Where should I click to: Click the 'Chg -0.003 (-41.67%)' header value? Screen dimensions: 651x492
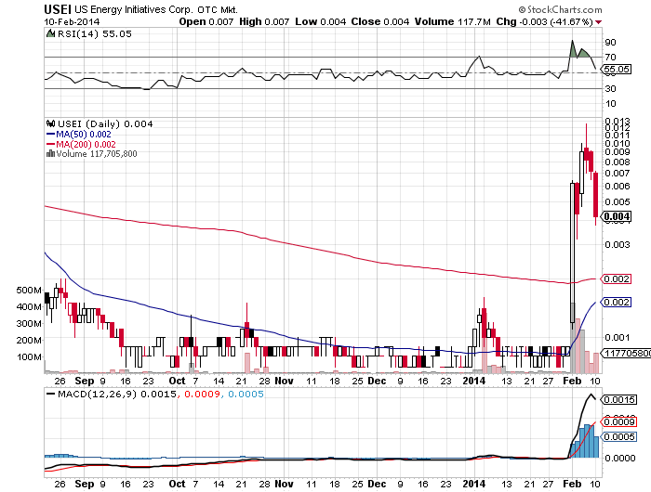click(544, 22)
